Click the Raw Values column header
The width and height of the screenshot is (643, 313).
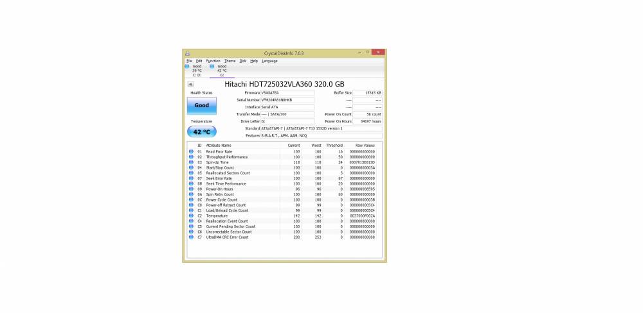[x=365, y=146]
